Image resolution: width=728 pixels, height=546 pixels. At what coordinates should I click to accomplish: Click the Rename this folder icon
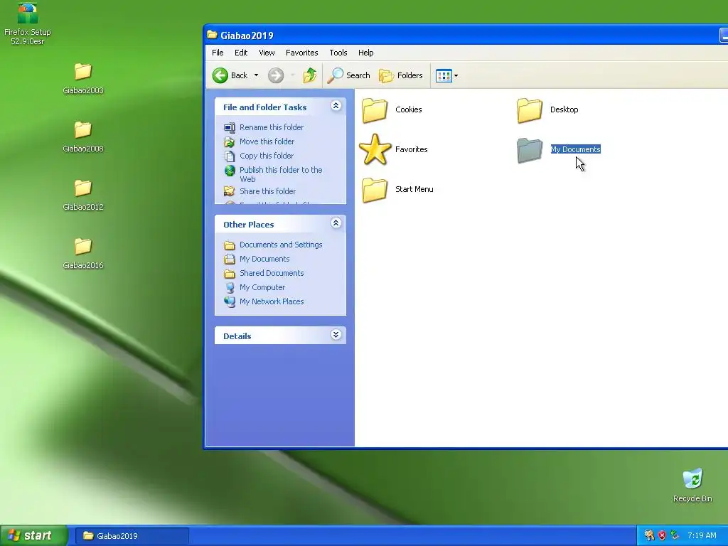click(230, 127)
